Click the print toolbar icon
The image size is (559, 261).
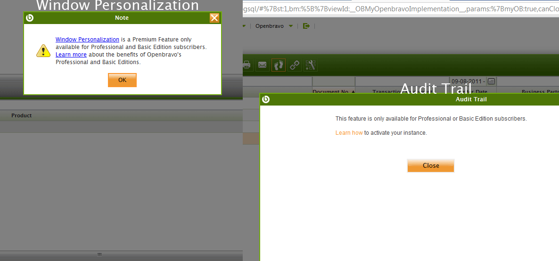click(247, 65)
